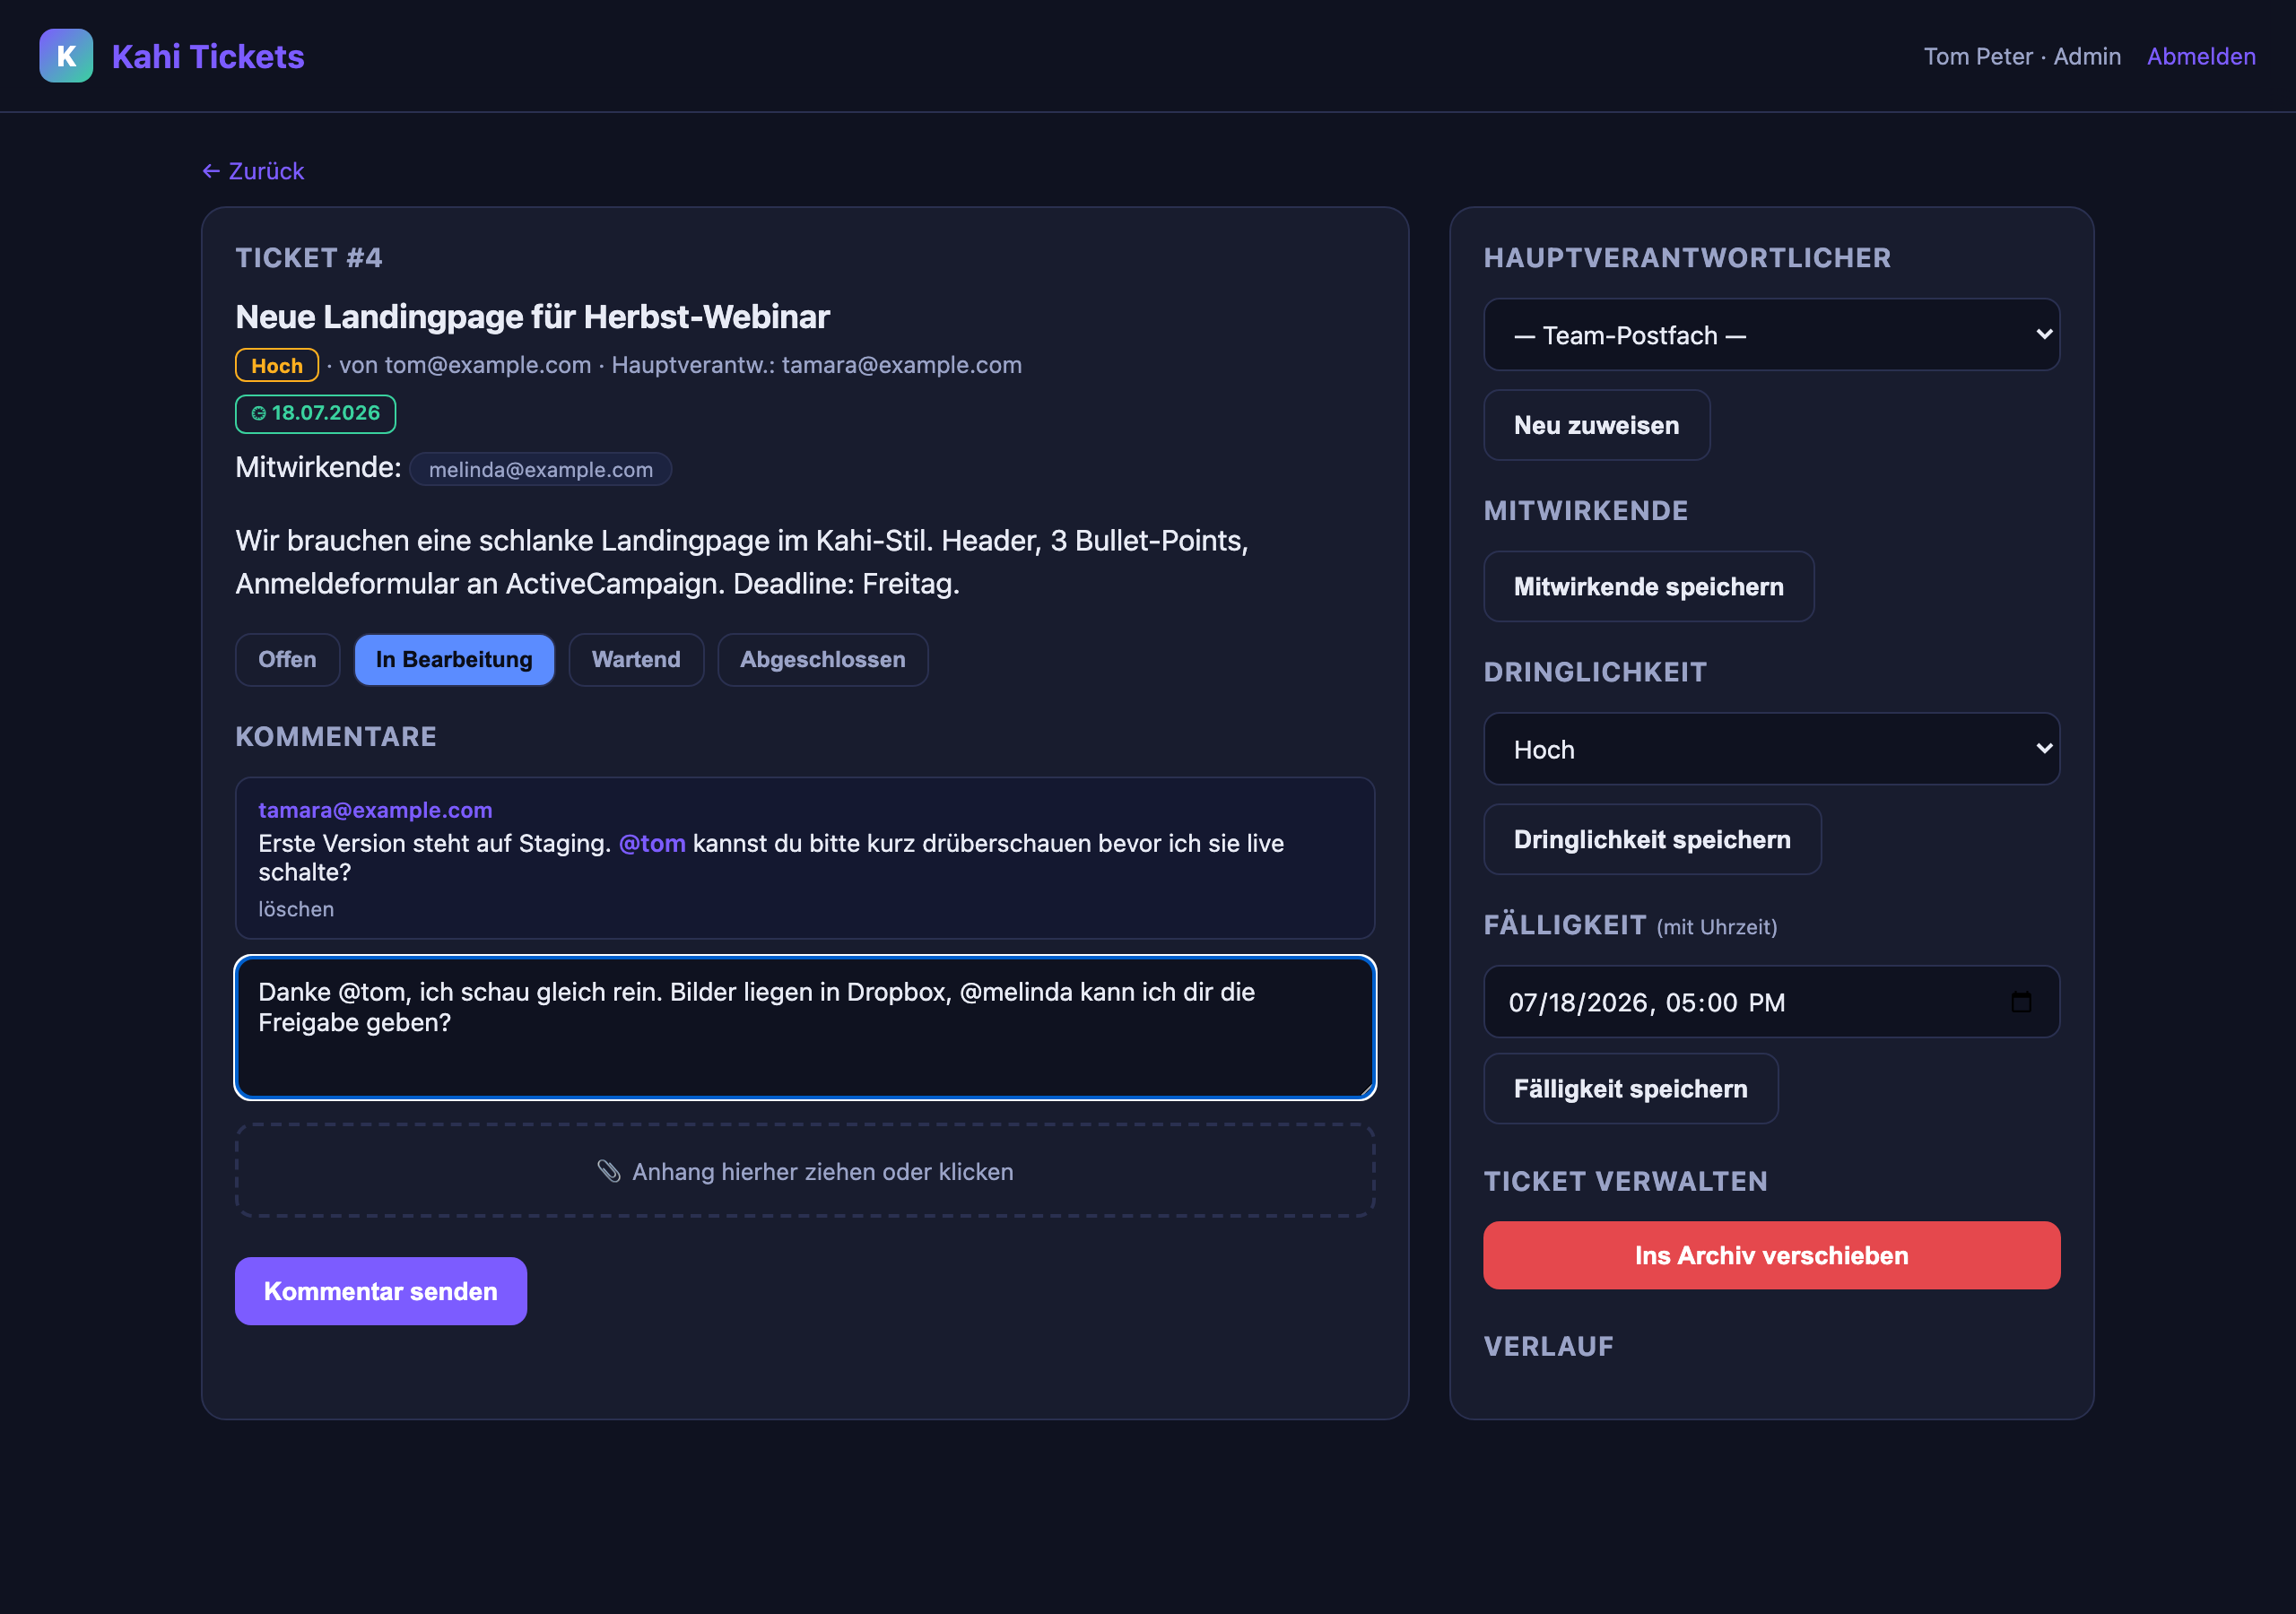Click 'TICKET VERWALTEN' section heading
This screenshot has height=1614, width=2296.
tap(1625, 1181)
